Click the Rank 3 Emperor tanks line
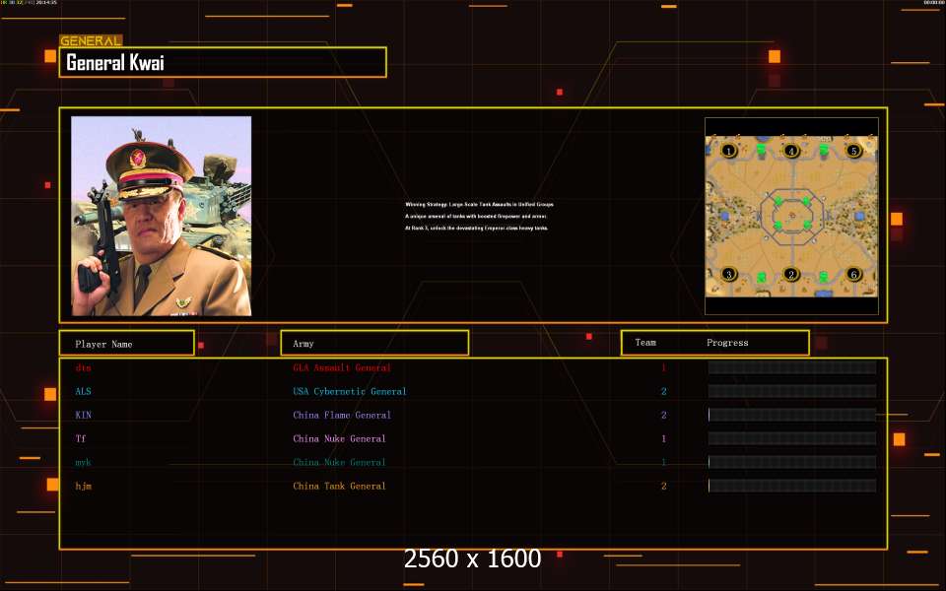The image size is (946, 591). (477, 228)
